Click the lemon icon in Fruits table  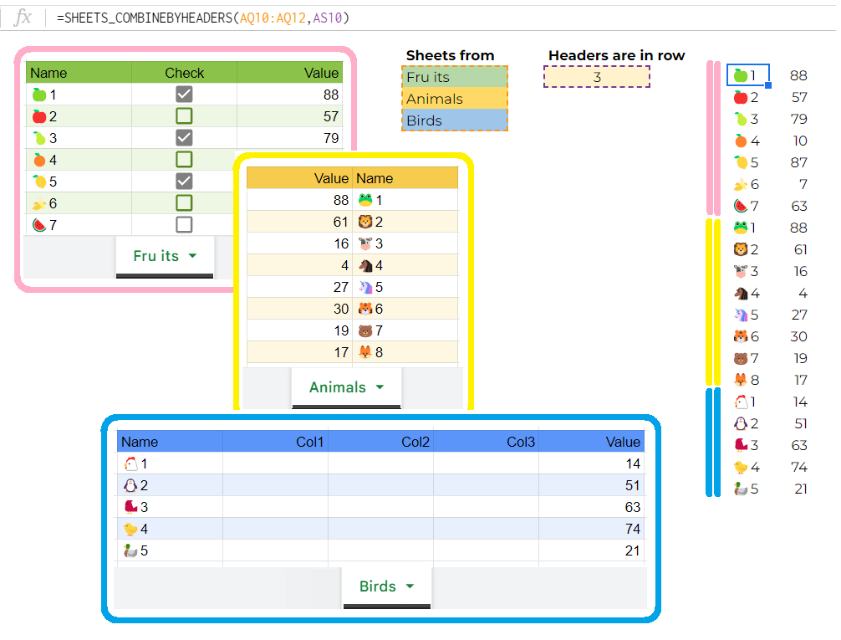[x=39, y=182]
